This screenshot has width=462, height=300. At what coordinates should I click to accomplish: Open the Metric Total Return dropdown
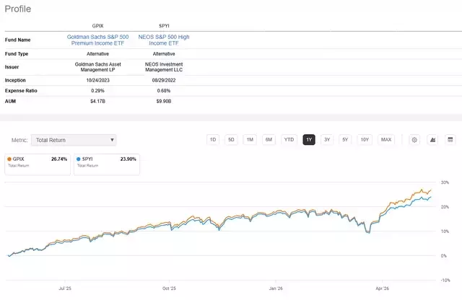click(x=74, y=140)
